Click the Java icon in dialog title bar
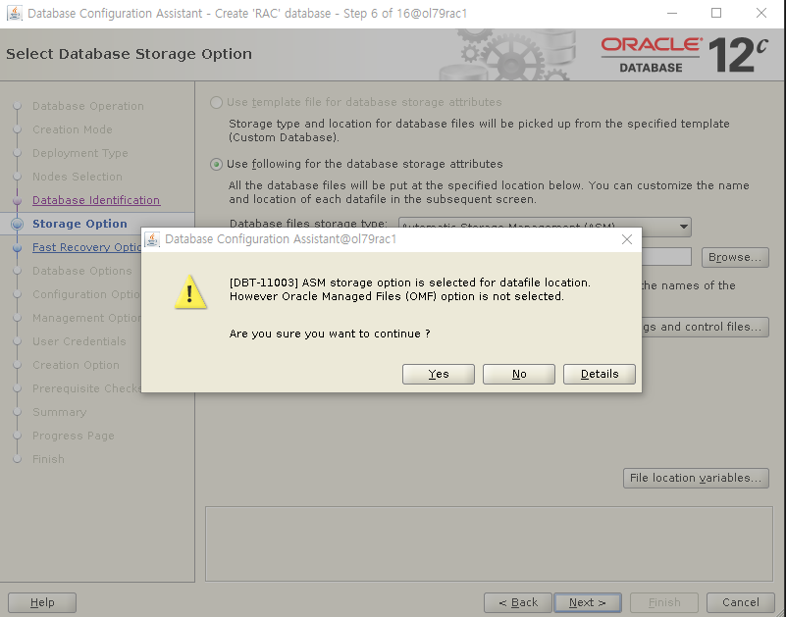Viewport: 786px width, 617px height. point(152,239)
